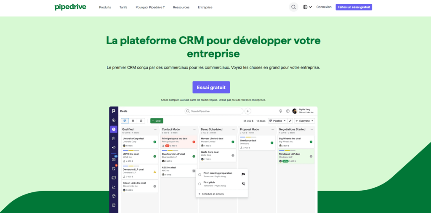Open the Everyone filter dropdown
431x213 pixels.
click(x=305, y=121)
